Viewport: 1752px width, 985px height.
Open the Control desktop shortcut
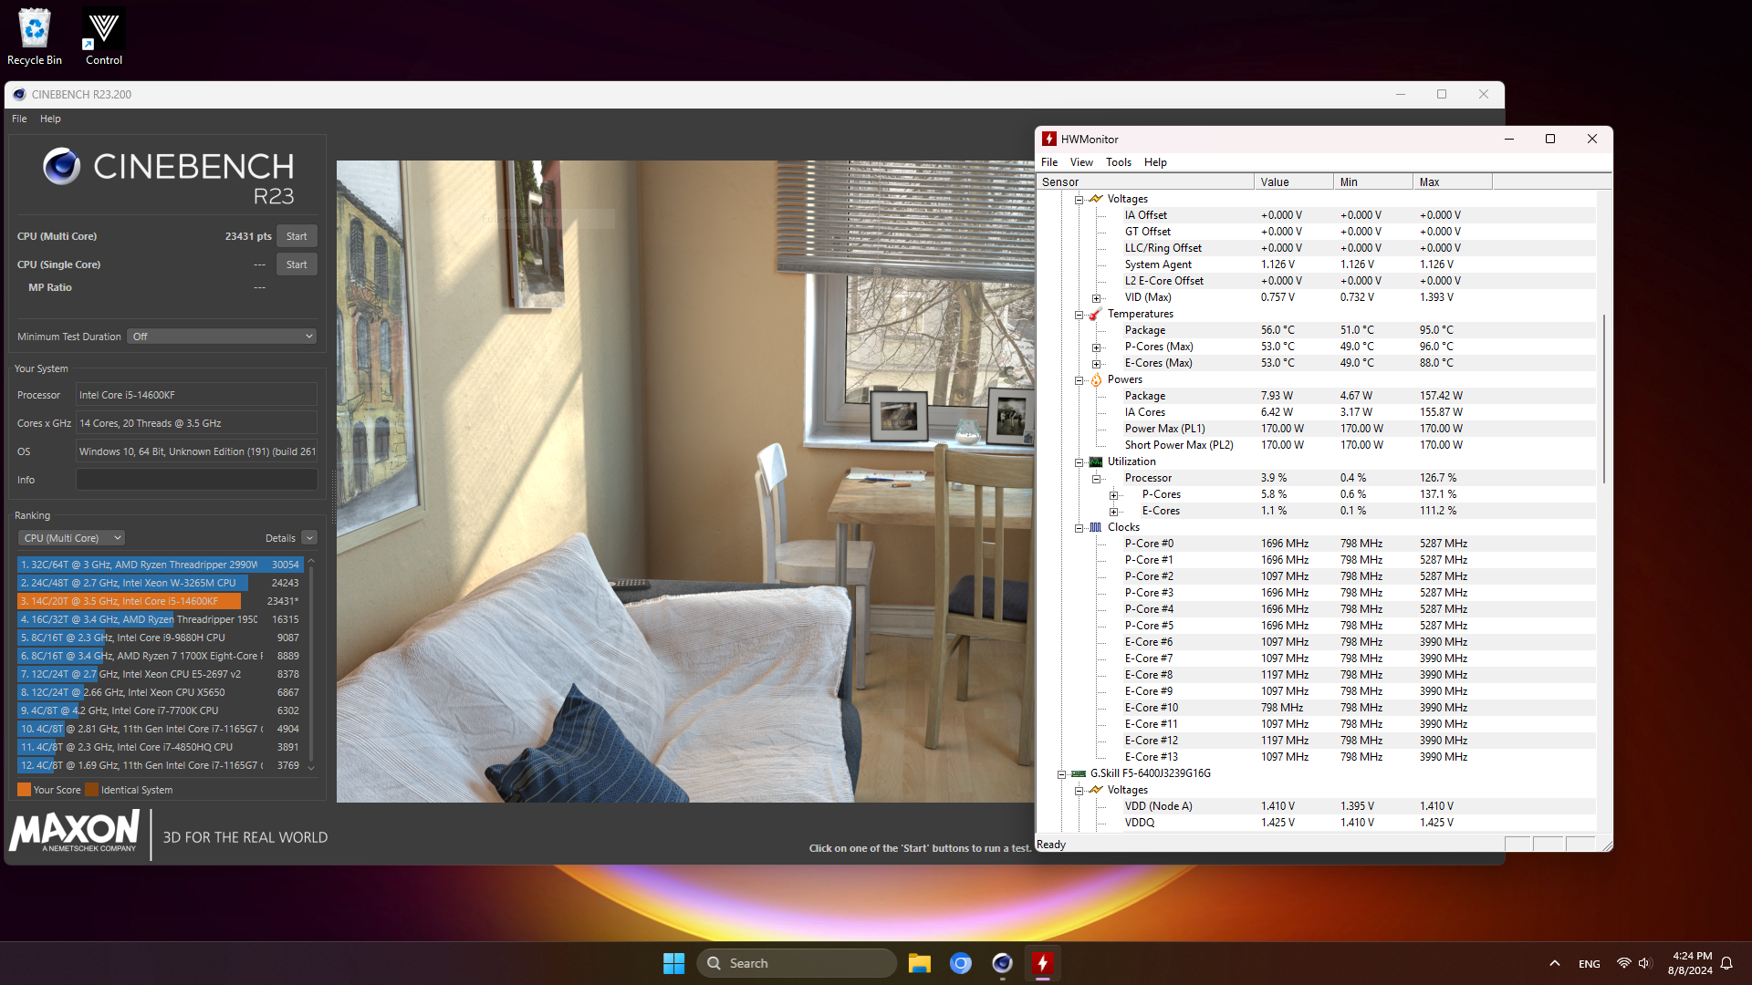coord(104,36)
